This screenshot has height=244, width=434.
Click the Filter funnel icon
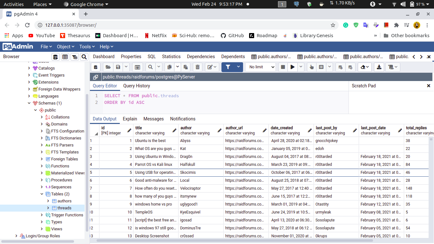click(228, 67)
